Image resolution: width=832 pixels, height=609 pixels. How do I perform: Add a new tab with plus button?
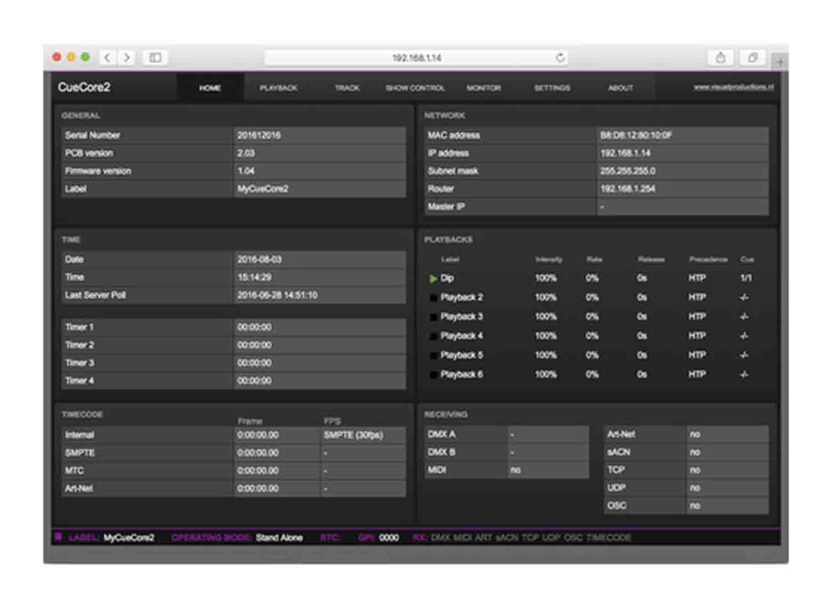[780, 62]
